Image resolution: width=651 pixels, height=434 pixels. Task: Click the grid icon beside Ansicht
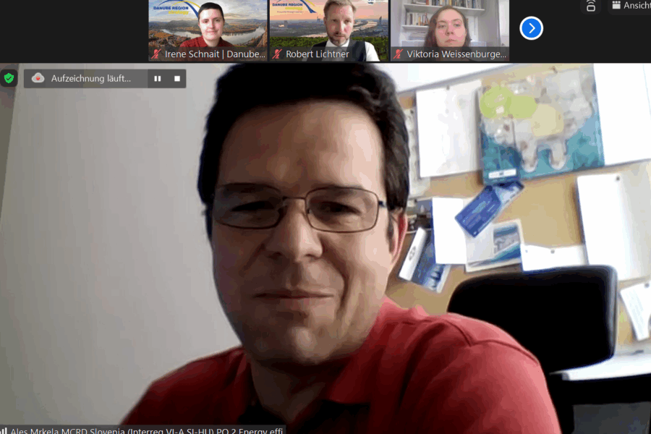pyautogui.click(x=616, y=6)
